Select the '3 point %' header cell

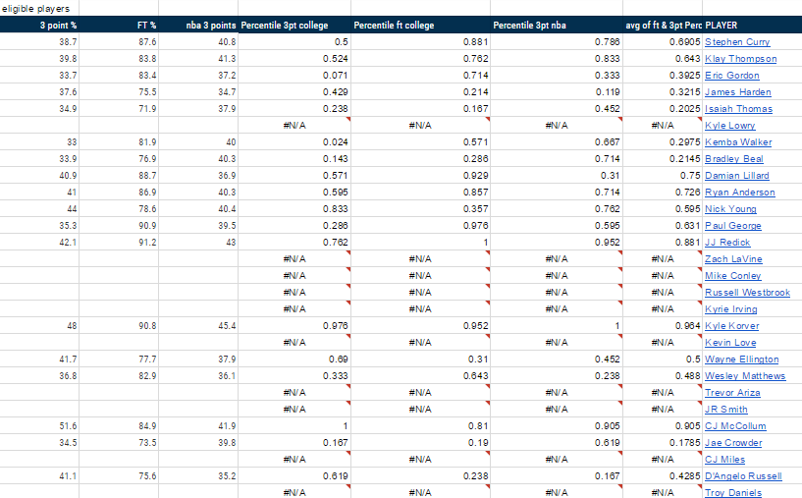(39, 25)
